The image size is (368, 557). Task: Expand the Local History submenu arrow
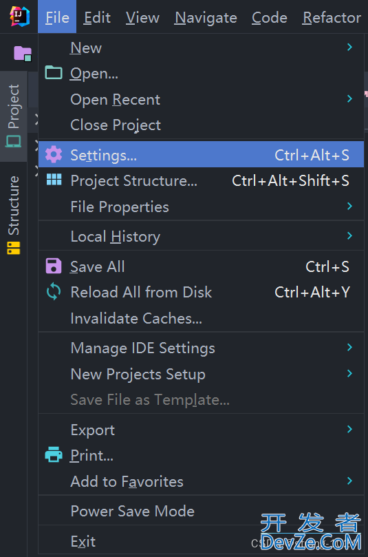[x=349, y=236]
